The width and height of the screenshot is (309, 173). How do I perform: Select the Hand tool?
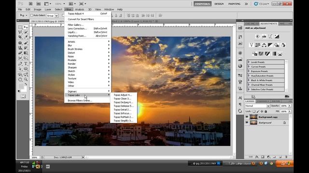point(20,79)
